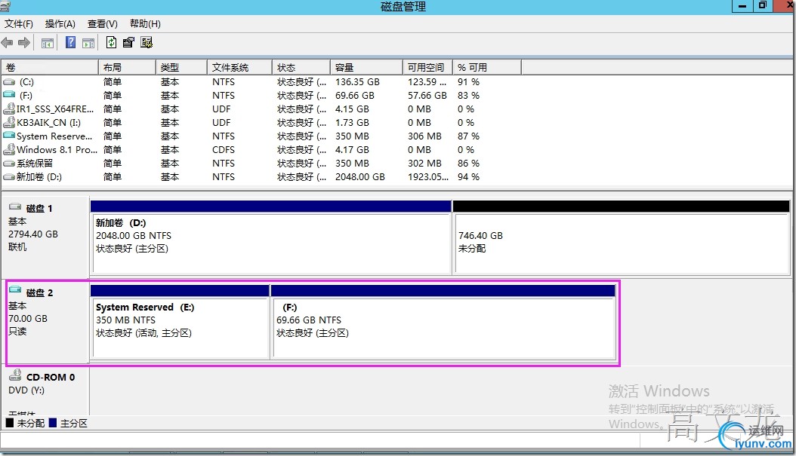
Task: Click the IR1_SSS_X64FRE disc icon
Action: click(x=9, y=109)
